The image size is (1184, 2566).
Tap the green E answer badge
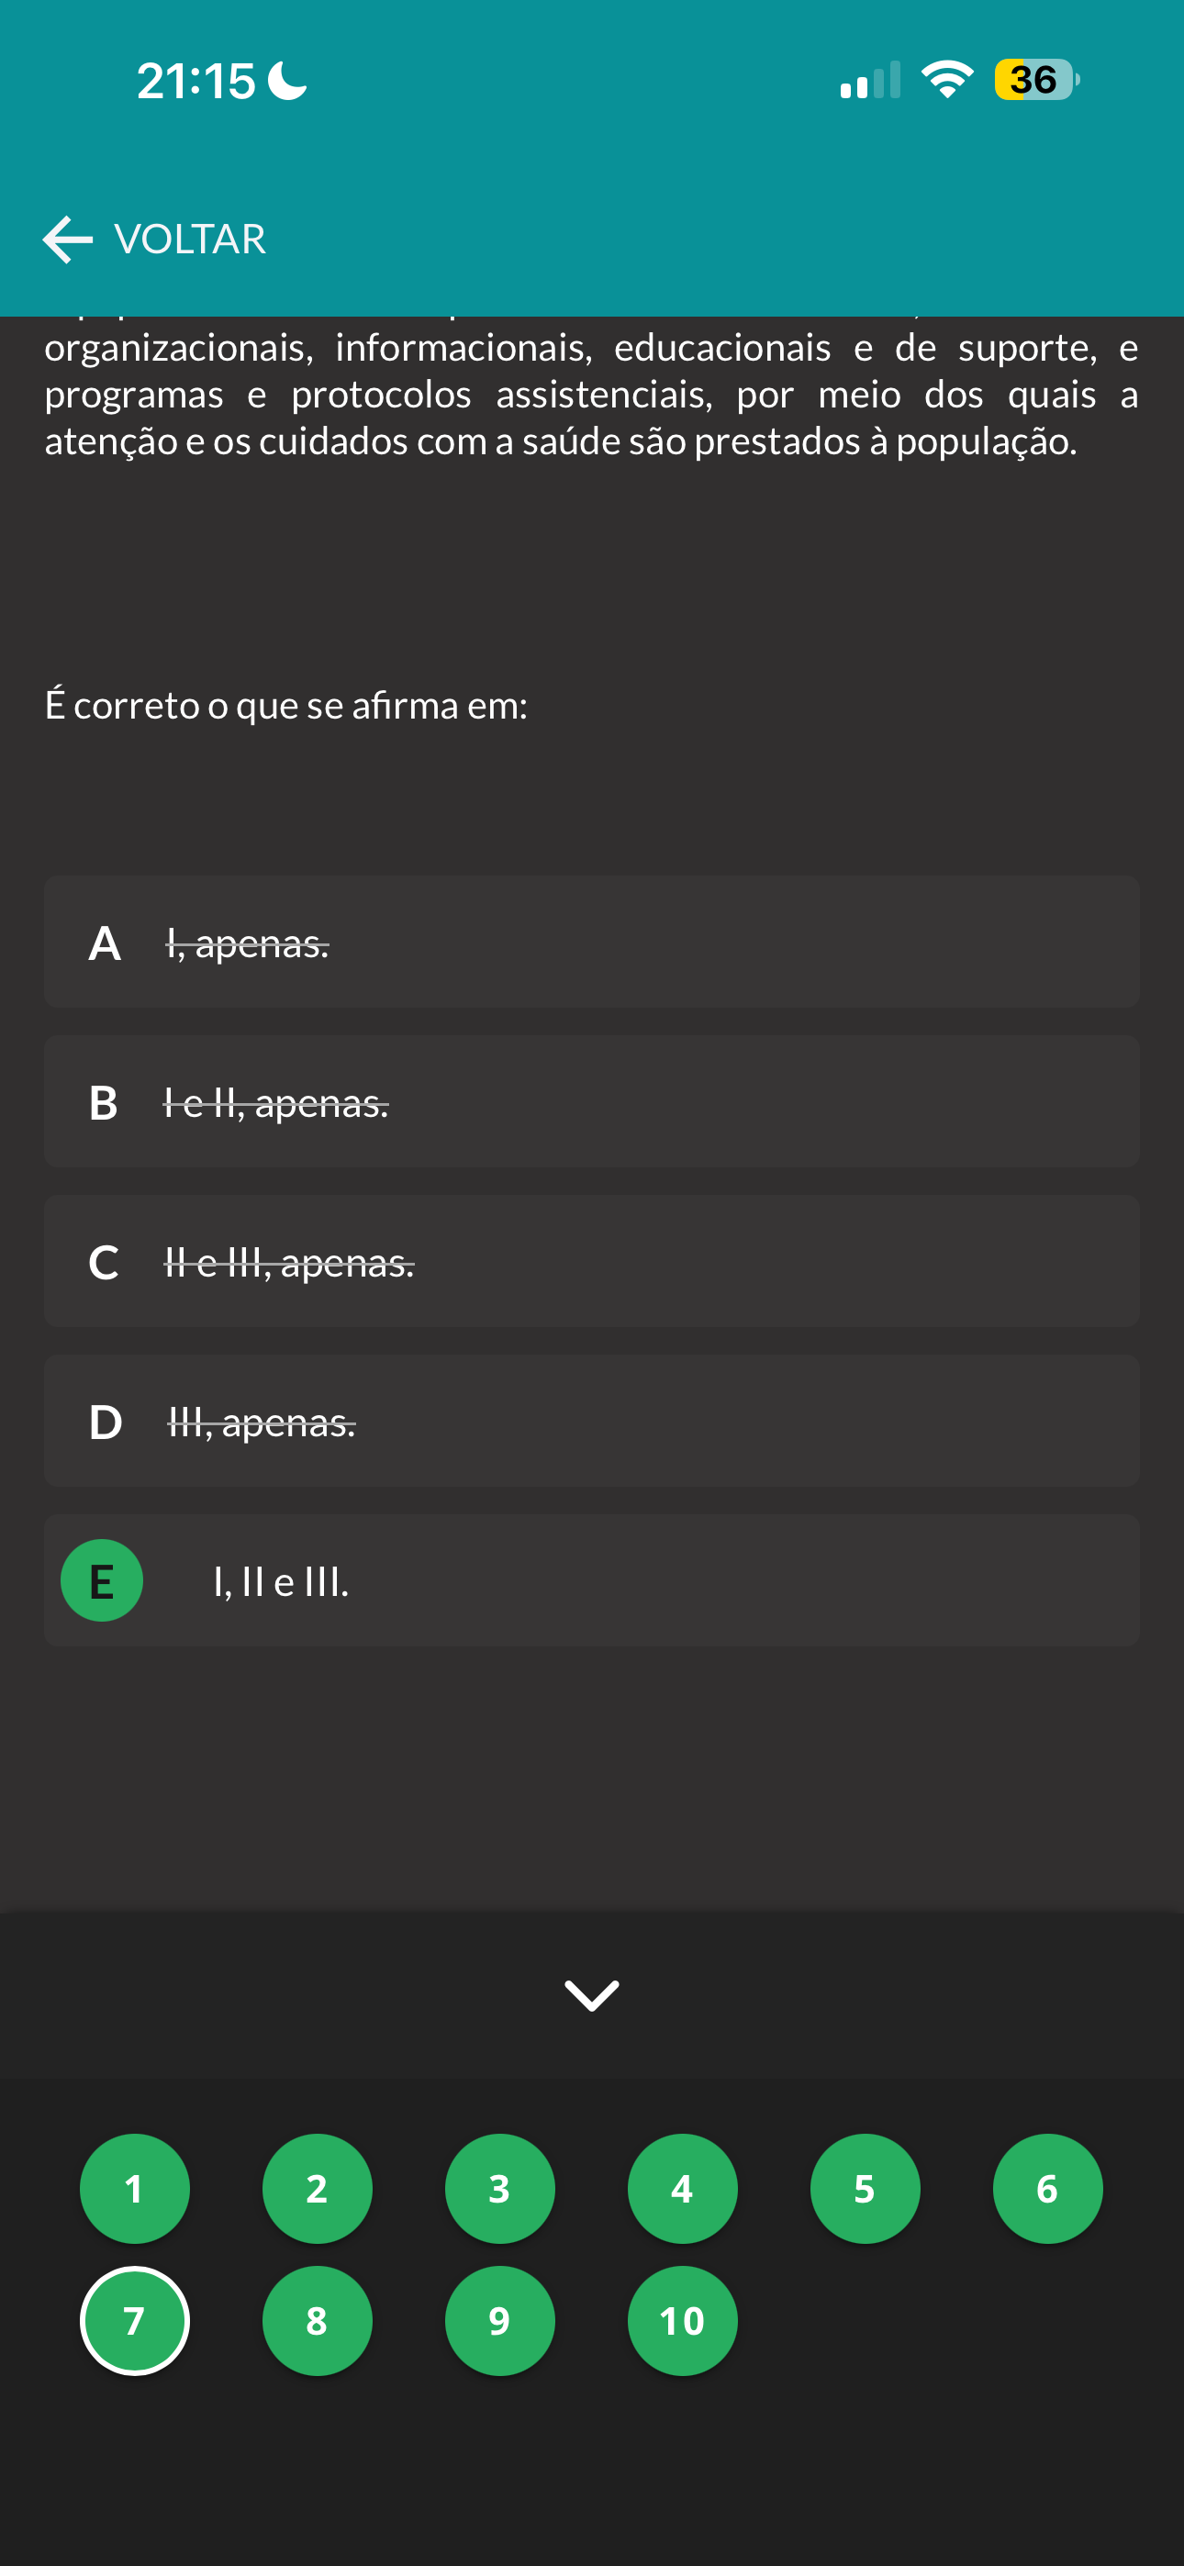pos(102,1579)
